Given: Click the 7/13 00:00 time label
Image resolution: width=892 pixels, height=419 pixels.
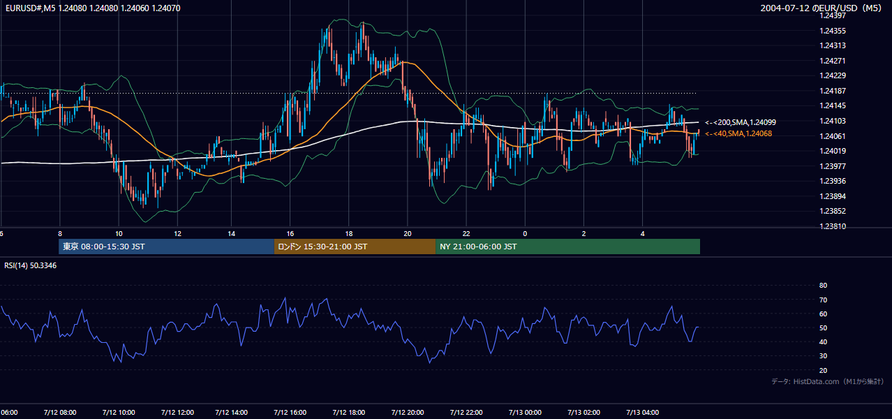Looking at the screenshot, I should click(x=524, y=413).
